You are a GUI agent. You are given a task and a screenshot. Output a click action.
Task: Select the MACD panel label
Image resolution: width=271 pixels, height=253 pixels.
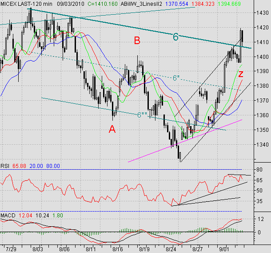click(8, 216)
